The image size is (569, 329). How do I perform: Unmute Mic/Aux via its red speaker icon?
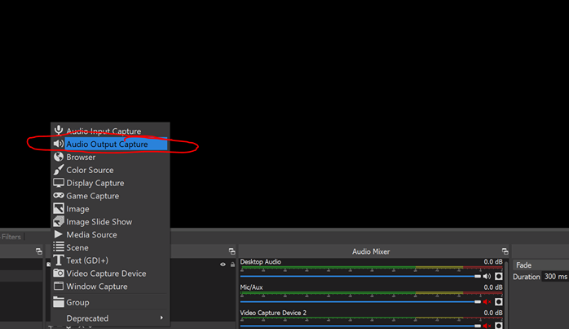[487, 302]
